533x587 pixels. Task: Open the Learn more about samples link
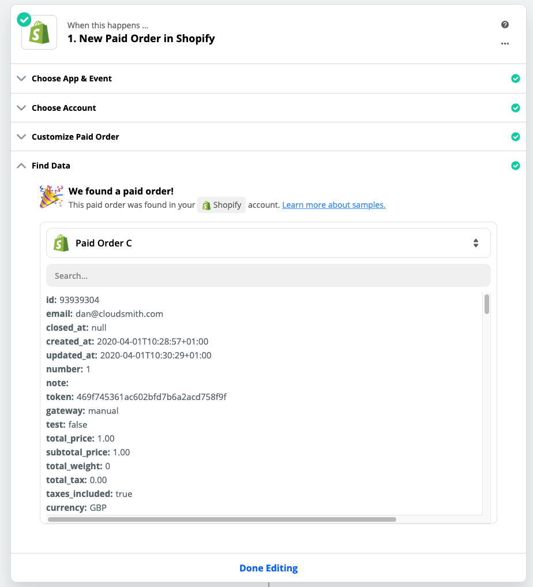coord(333,205)
